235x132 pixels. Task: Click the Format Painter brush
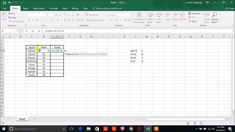point(10,21)
